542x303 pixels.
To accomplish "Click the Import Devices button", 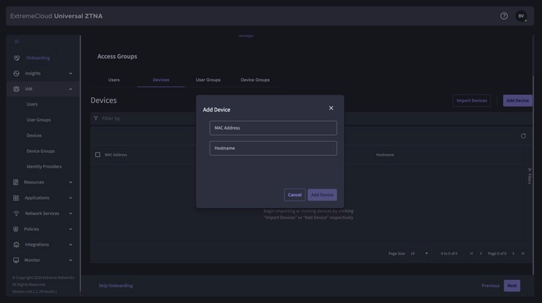I will pyautogui.click(x=472, y=101).
